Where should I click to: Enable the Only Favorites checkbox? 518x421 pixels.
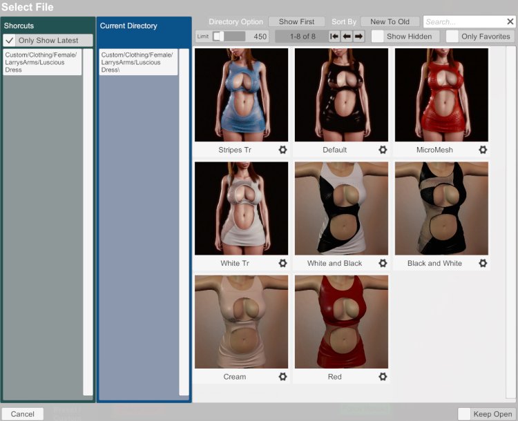452,37
